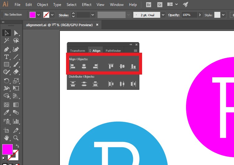Click Horizontal Distribute Center icon
This screenshot has width=234, height=165.
click(122, 84)
